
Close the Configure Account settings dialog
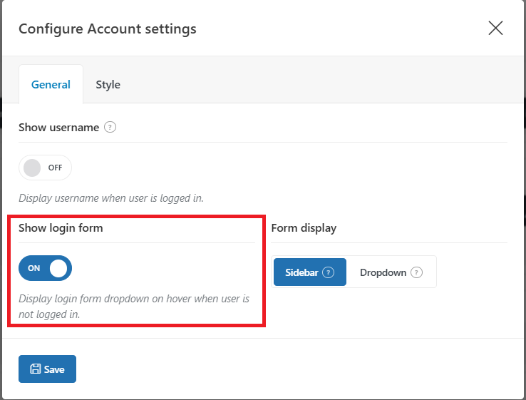(x=495, y=28)
